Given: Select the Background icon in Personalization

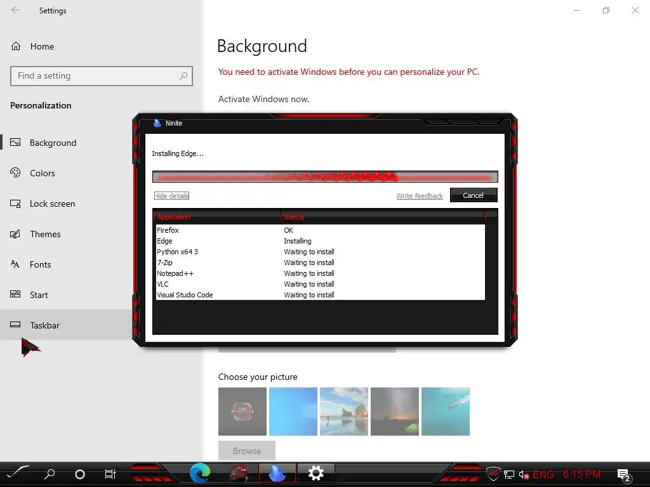Looking at the screenshot, I should [15, 143].
